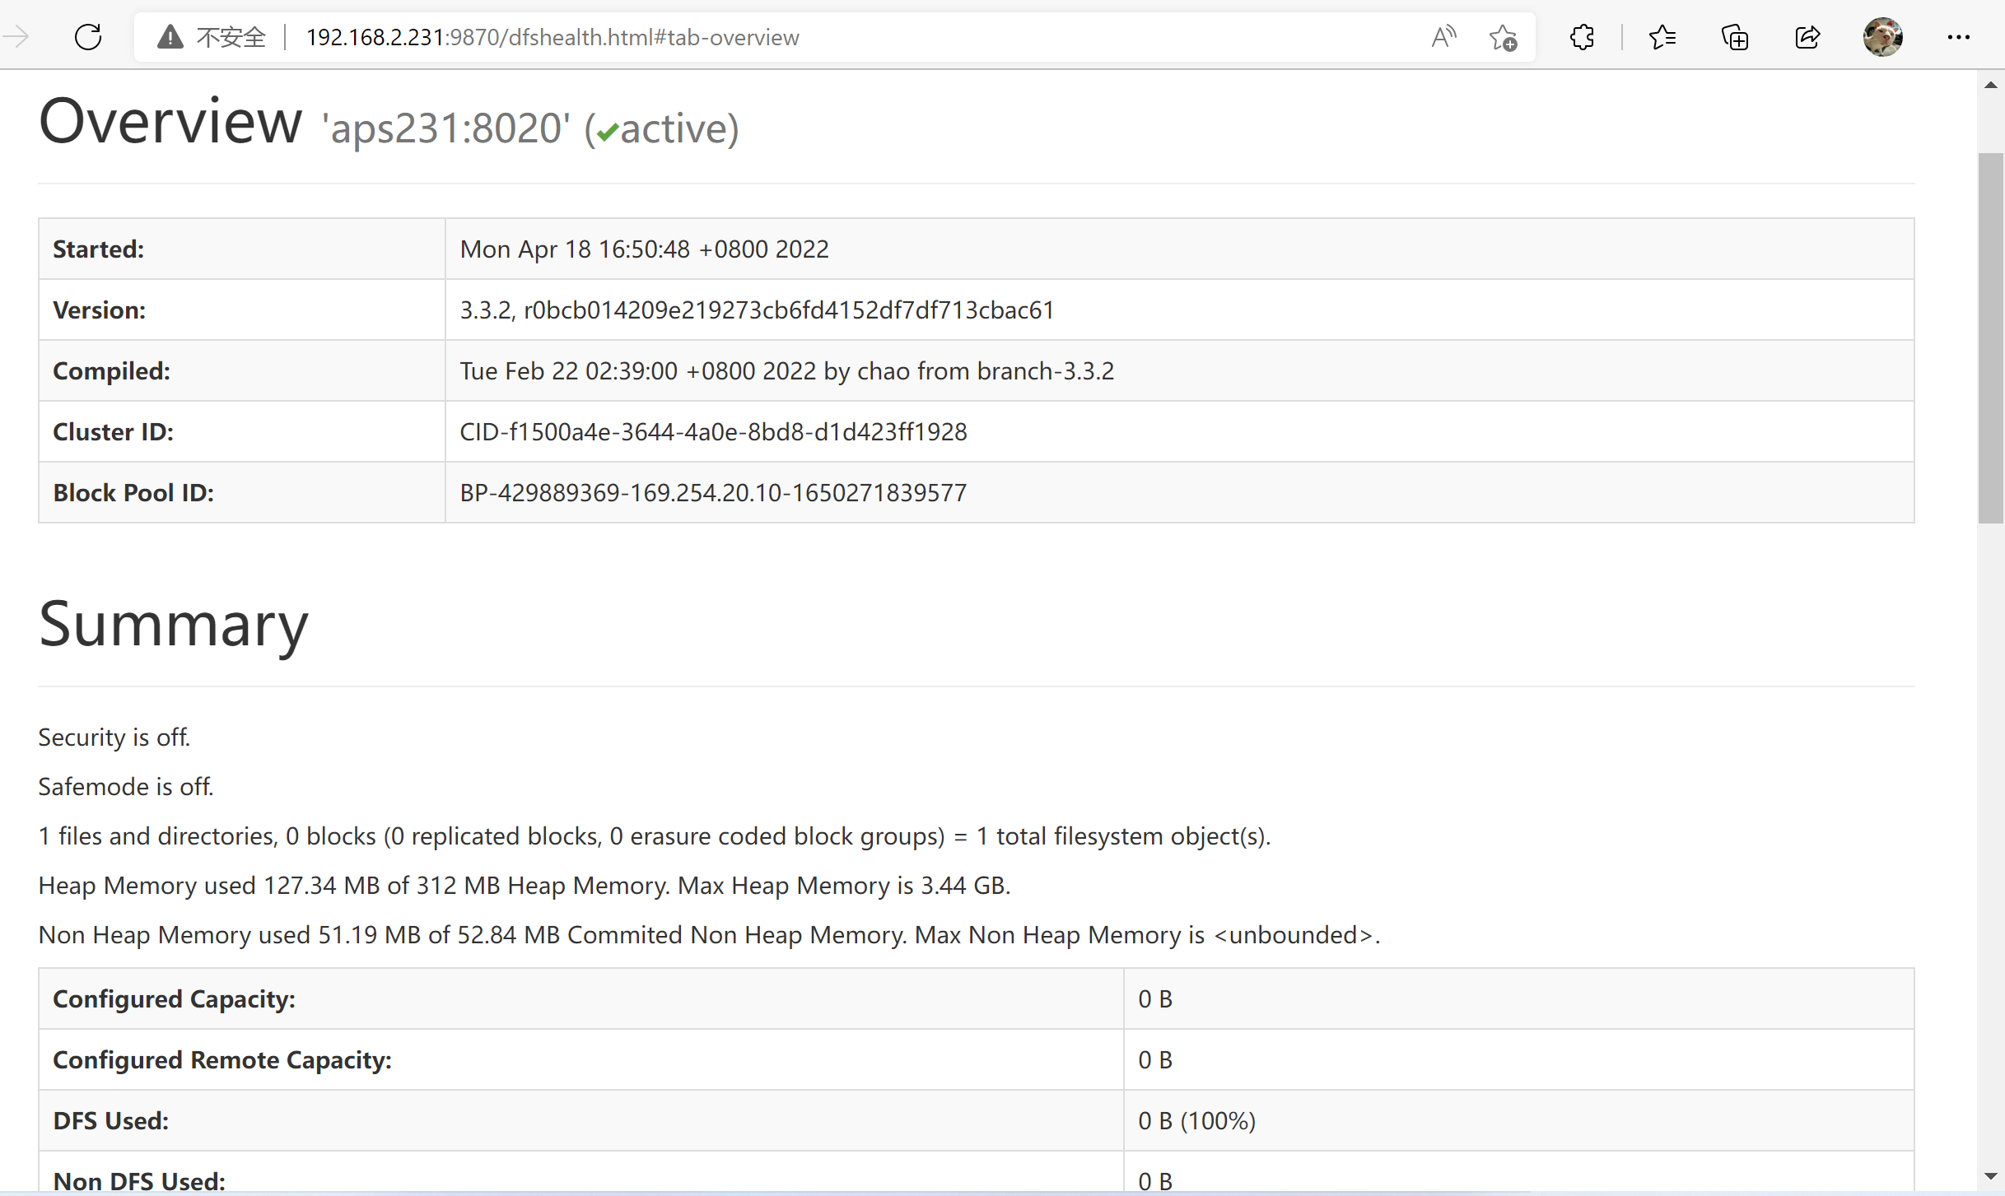Click the forward navigation arrow

coord(16,36)
